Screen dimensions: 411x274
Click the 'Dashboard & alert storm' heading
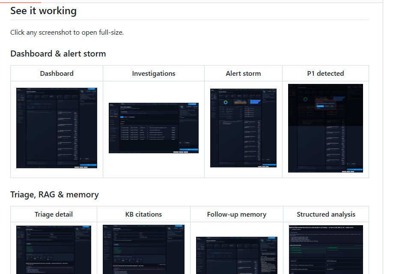click(58, 54)
